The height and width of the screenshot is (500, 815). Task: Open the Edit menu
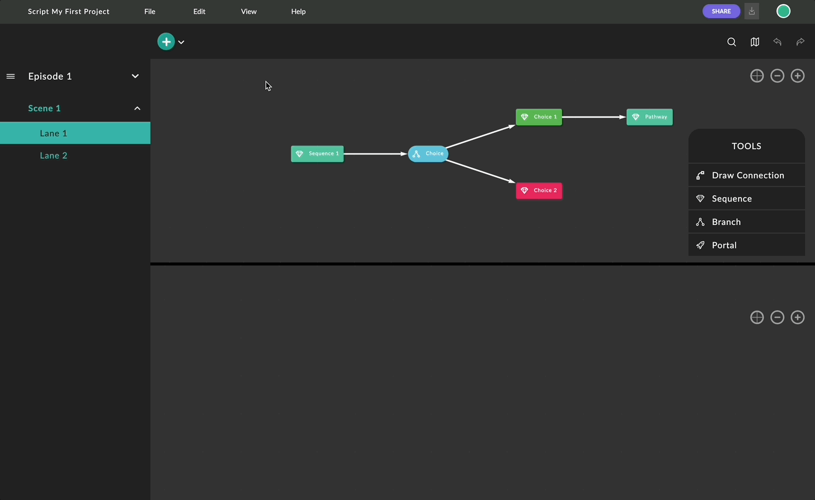[x=199, y=11]
